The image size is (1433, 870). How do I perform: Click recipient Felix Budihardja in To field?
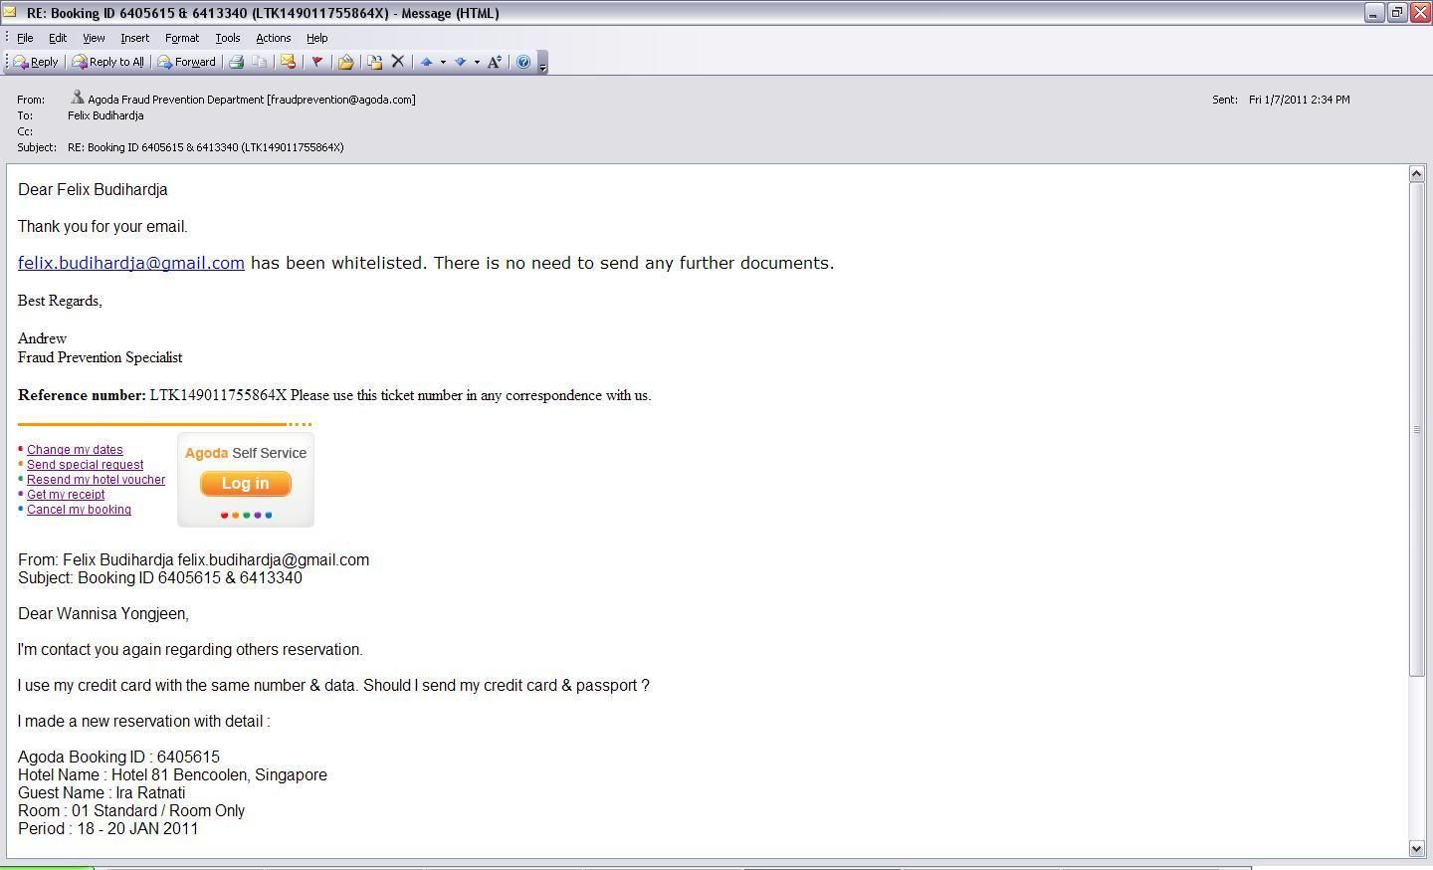[x=105, y=115]
